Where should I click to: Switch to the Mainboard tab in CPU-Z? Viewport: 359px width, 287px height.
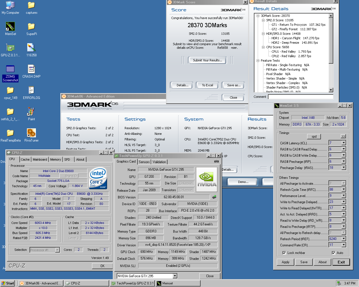pos(40,159)
